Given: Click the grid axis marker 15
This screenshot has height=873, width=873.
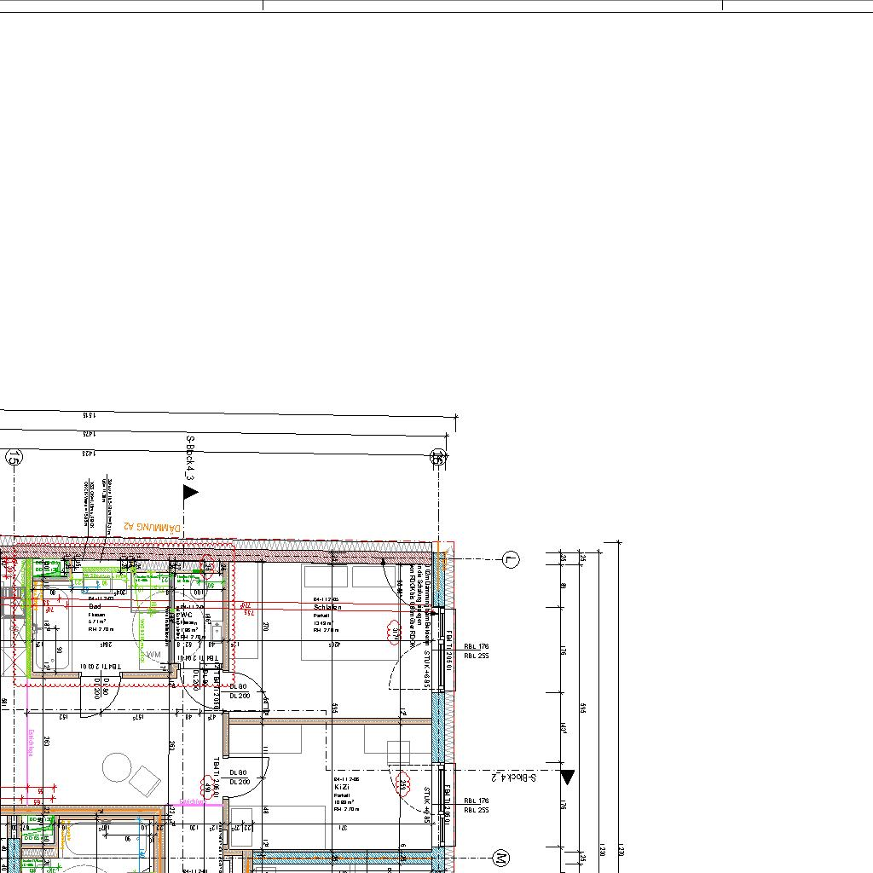Looking at the screenshot, I should [x=14, y=458].
